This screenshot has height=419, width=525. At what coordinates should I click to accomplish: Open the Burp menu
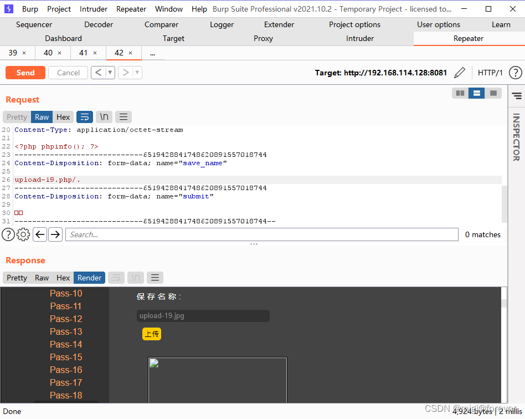[x=30, y=9]
